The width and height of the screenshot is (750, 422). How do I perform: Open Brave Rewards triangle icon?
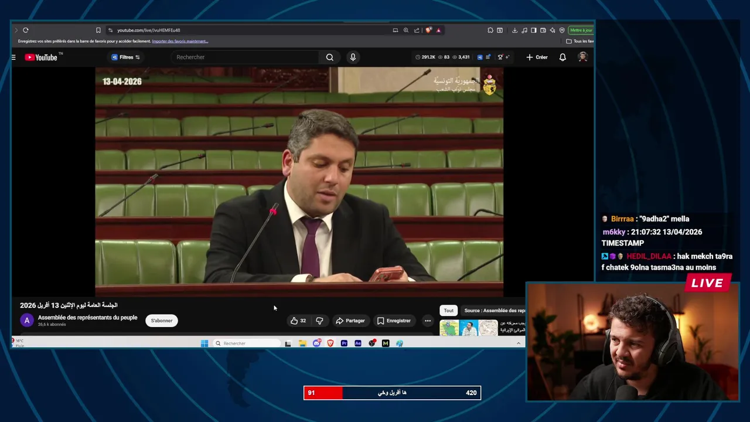pos(438,30)
